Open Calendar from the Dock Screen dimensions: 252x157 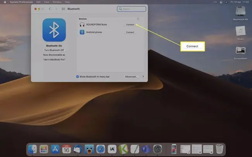[x=67, y=149]
